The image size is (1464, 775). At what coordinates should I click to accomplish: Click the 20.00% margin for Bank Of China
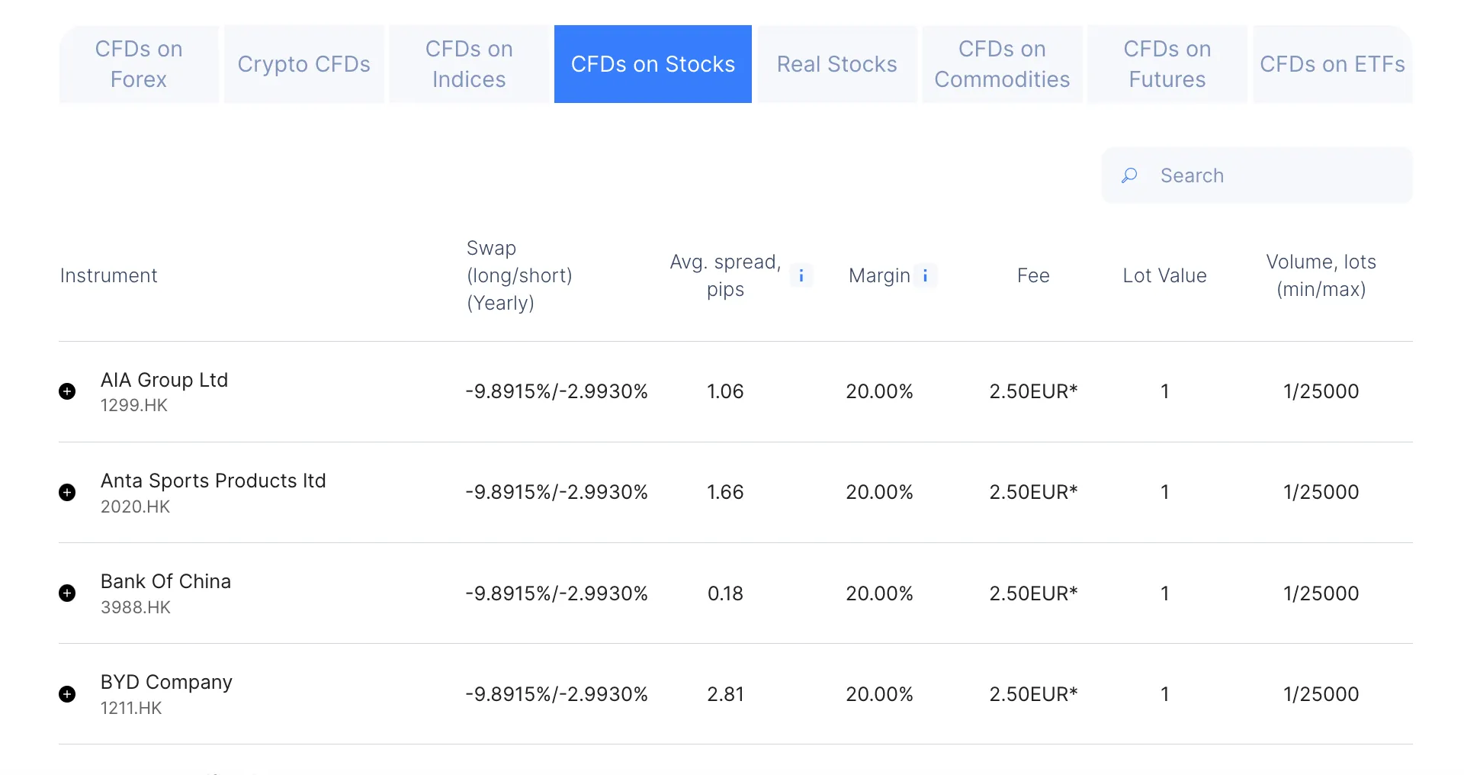point(879,593)
